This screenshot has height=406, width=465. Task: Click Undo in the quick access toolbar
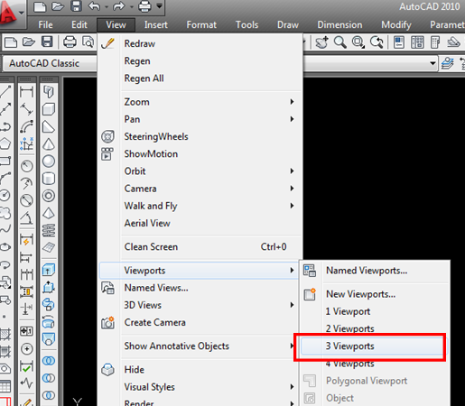pyautogui.click(x=94, y=6)
